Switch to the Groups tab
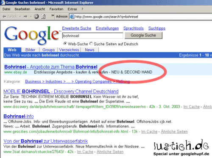The height and width of the screenshot is (158, 212). click(x=48, y=50)
